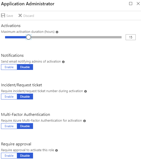Enable Azure Multi-Factor Authentication for activation
Viewport: 141px width, 160px height.
click(x=9, y=126)
